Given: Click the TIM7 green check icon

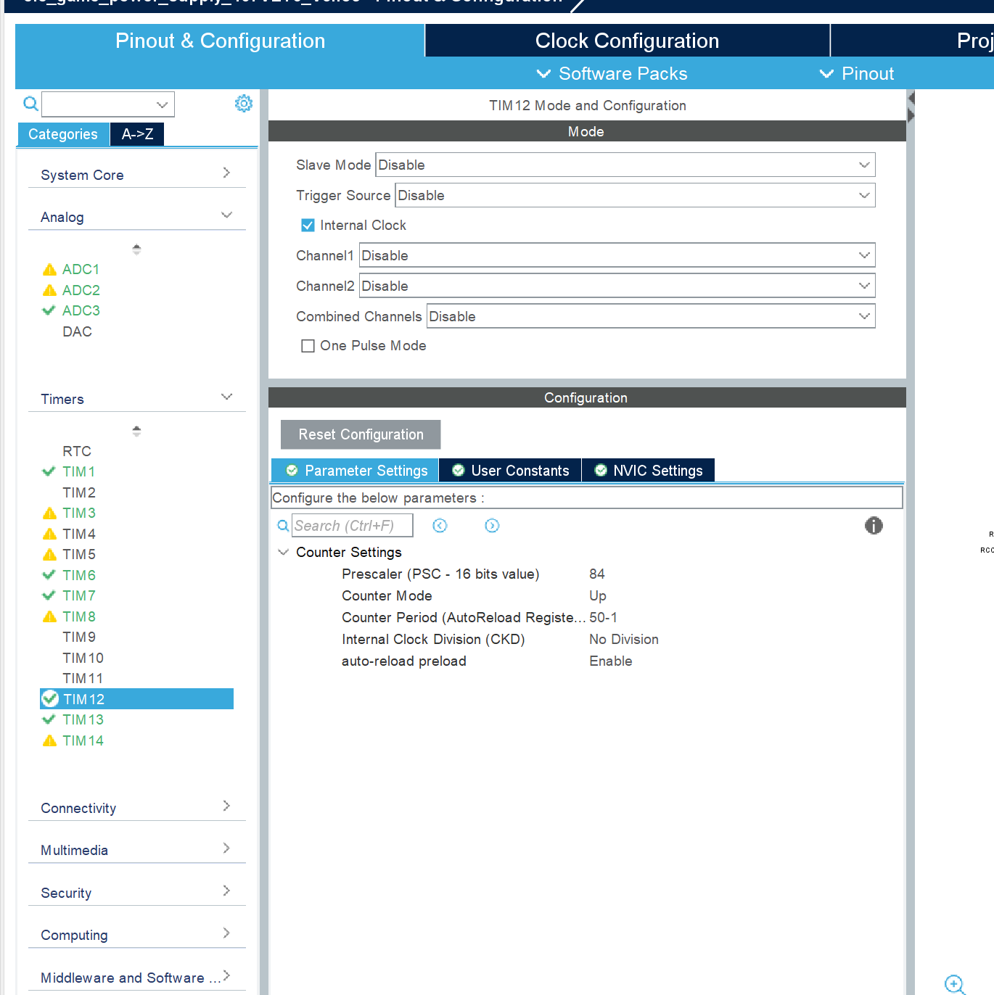Looking at the screenshot, I should click(x=49, y=595).
